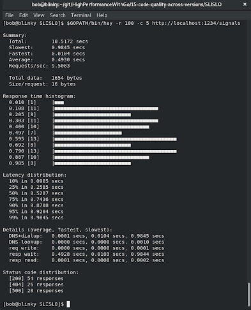Click the 0.010 [1] histogram bar

[x=59, y=103]
